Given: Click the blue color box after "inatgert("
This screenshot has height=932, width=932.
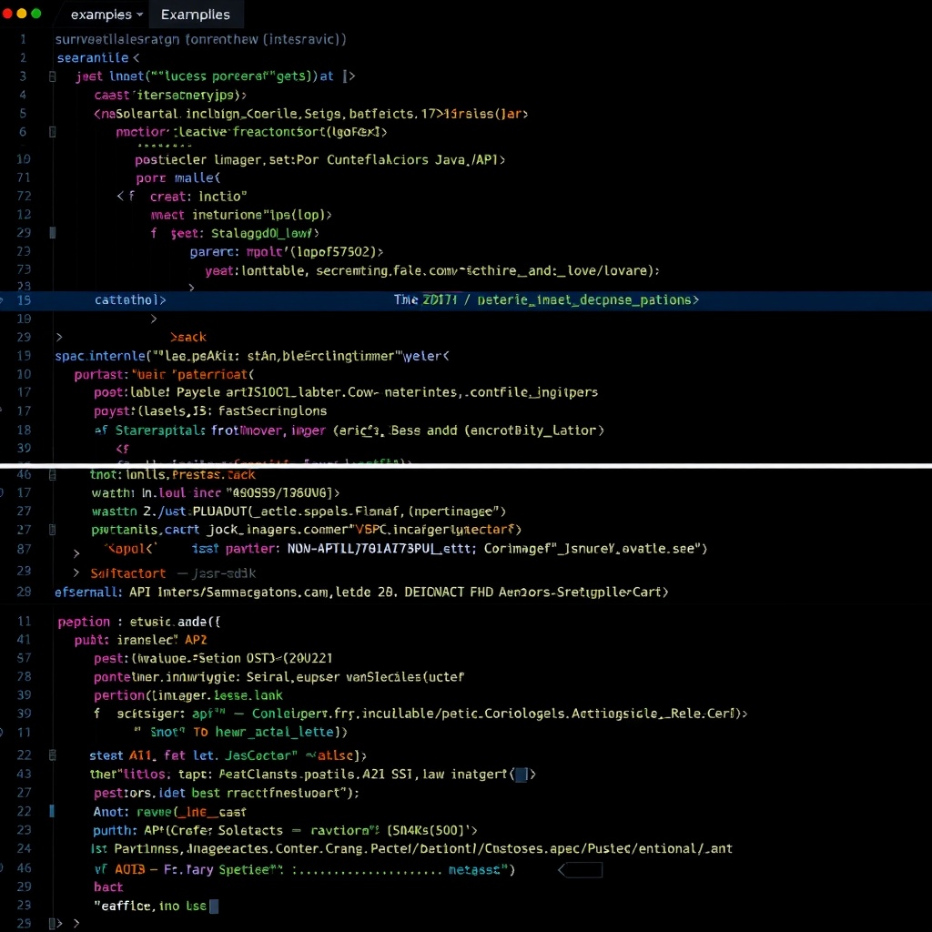Looking at the screenshot, I should (x=521, y=775).
